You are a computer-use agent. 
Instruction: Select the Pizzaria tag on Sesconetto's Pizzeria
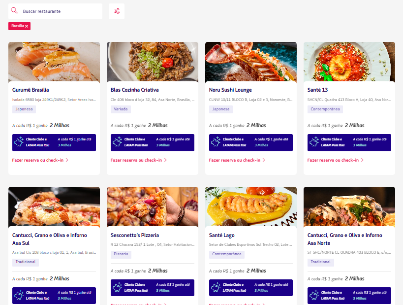[121, 255]
